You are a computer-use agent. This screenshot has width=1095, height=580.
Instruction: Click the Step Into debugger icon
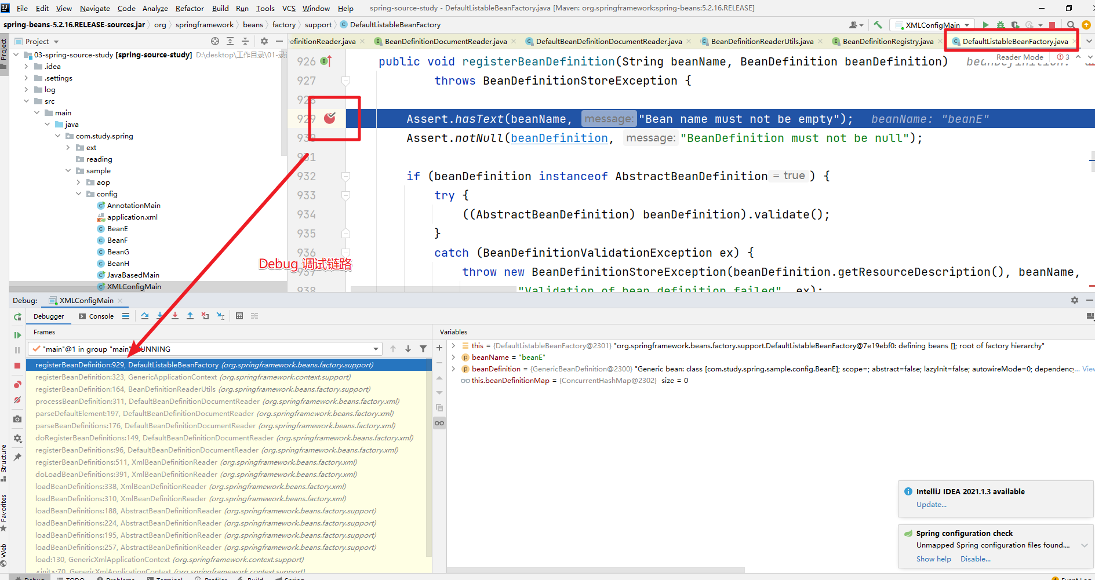pyautogui.click(x=160, y=316)
